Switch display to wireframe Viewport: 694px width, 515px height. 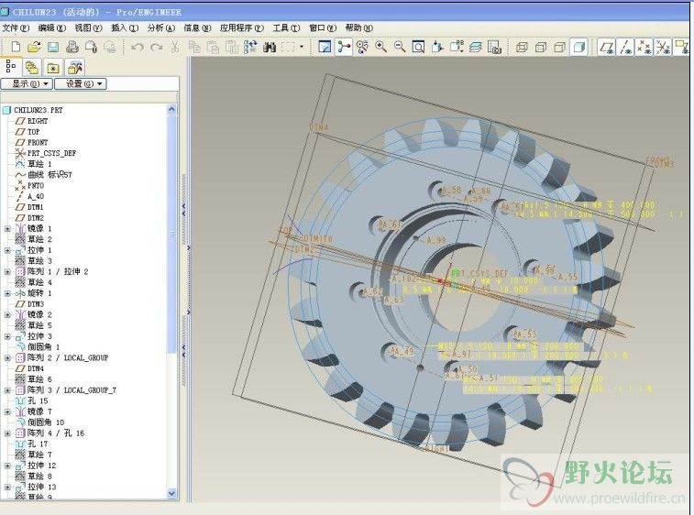pos(523,47)
